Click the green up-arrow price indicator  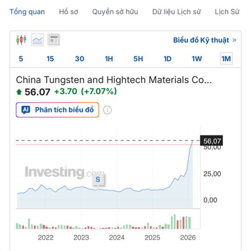[x=19, y=92]
